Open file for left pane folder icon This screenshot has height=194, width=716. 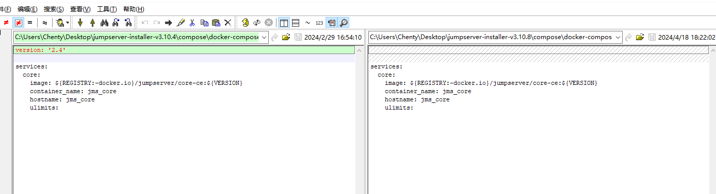tap(286, 37)
